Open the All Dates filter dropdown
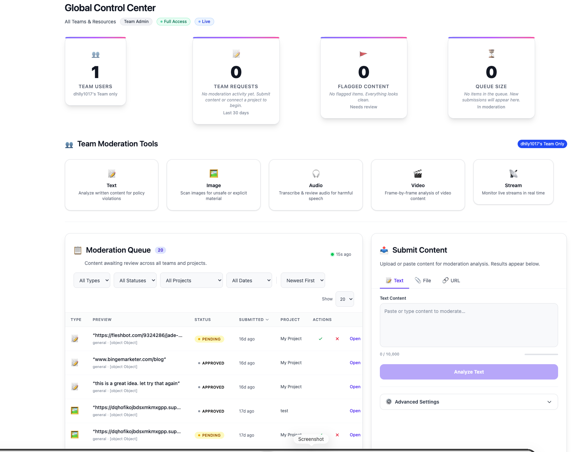571x452 pixels. [x=249, y=280]
